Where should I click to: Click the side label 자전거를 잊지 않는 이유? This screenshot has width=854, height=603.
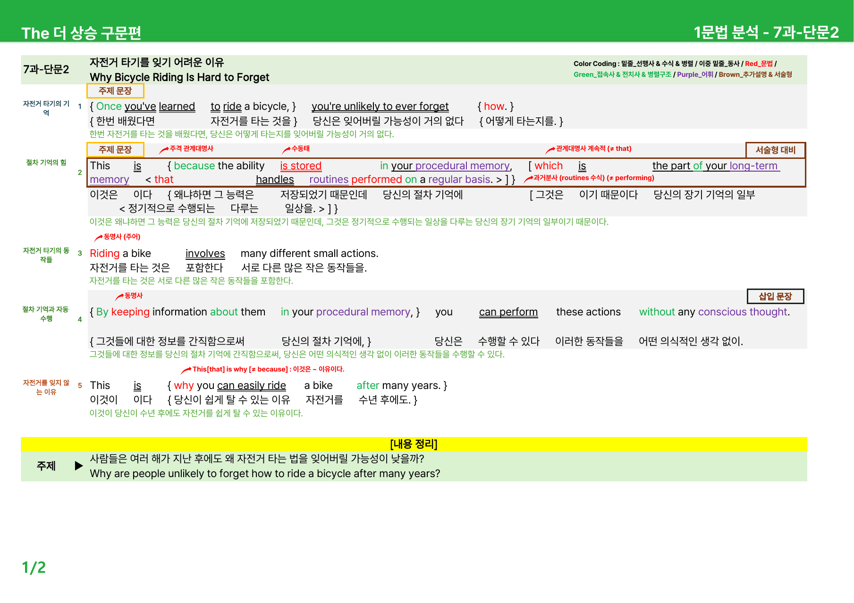tap(46, 387)
